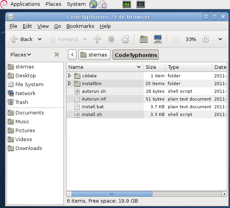The width and height of the screenshot is (230, 208).
Task: Click the sternas path bar button
Action: coord(94,55)
